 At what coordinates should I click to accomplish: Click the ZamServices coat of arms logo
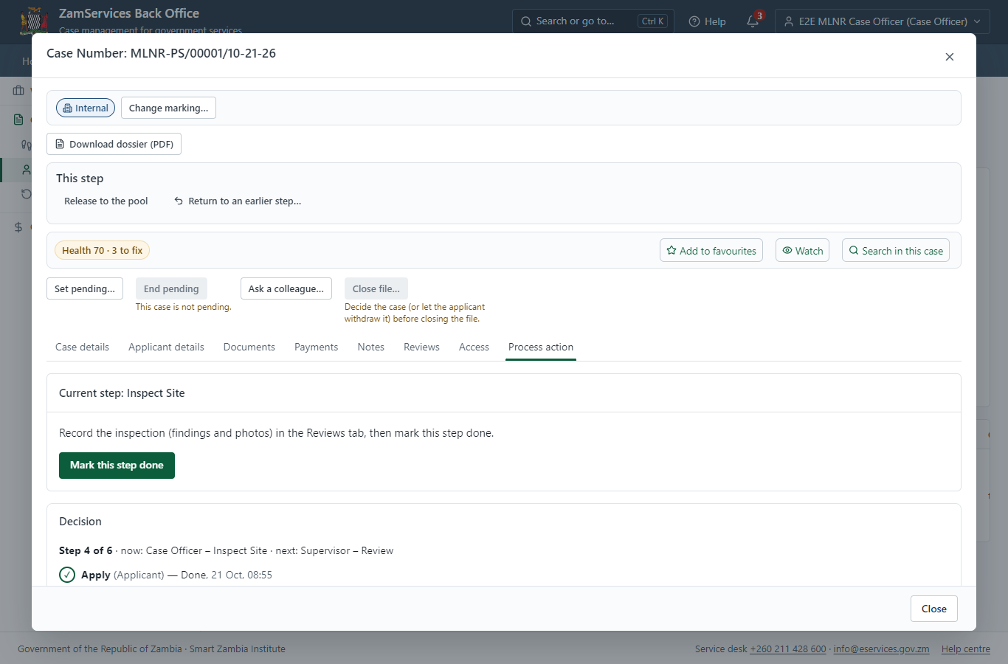pos(34,21)
